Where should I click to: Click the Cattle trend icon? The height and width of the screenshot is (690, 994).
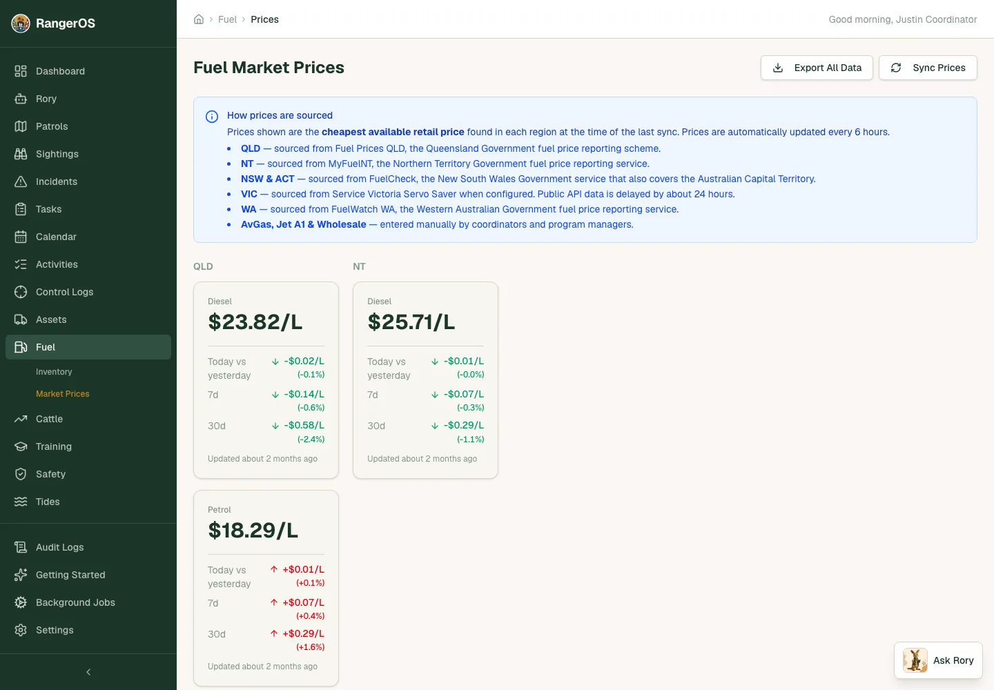coord(21,419)
